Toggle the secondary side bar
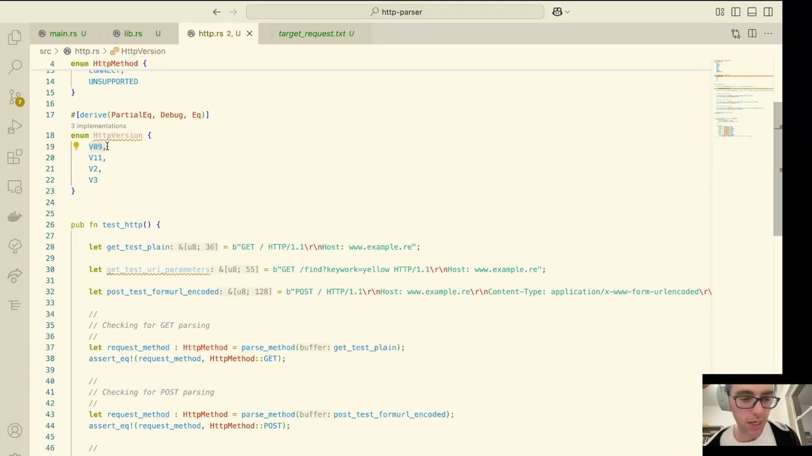The image size is (812, 456). pos(768,11)
